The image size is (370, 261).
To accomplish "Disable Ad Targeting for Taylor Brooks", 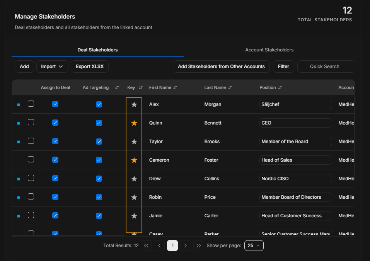I will point(99,142).
